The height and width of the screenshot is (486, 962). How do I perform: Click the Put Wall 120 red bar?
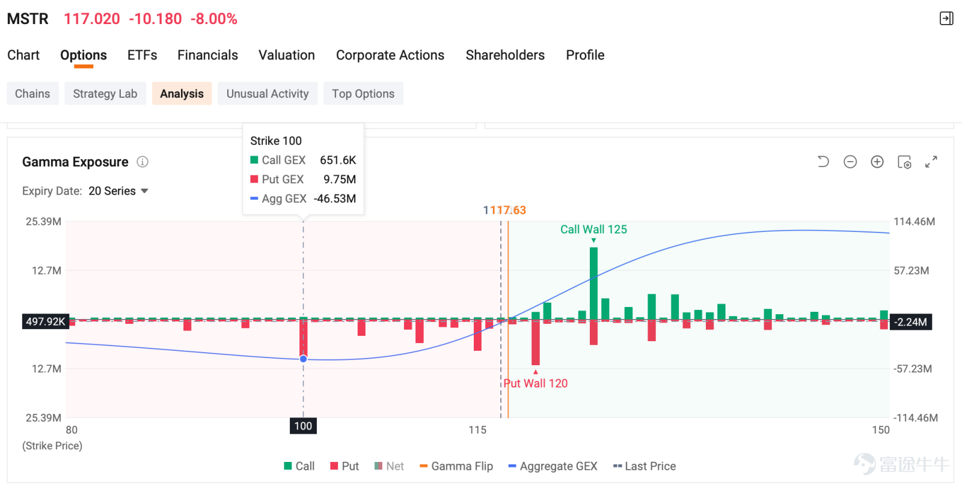536,342
